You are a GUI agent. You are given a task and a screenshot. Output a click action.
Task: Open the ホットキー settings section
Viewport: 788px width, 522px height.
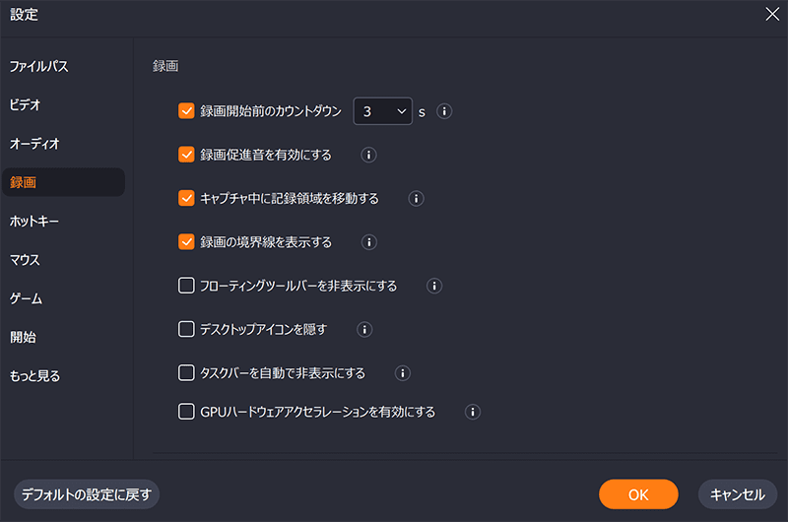pyautogui.click(x=34, y=221)
